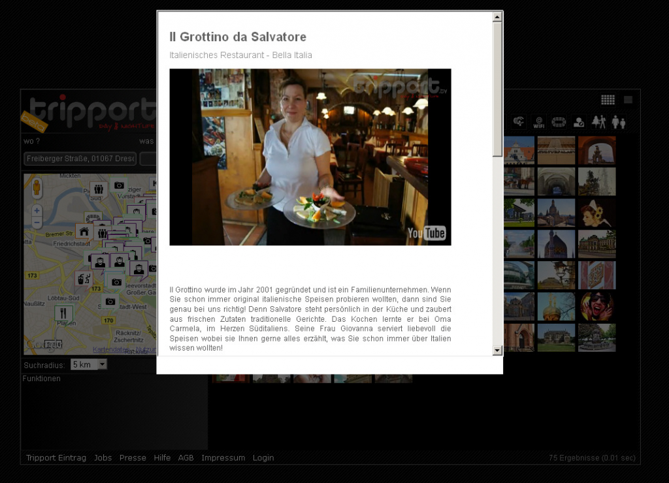
Task: Open the sunflower woman thumbnail photo
Action: tap(596, 213)
